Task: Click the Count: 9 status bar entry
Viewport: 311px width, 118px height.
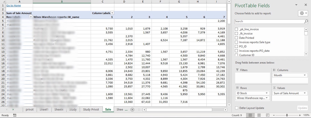Action: point(236,115)
